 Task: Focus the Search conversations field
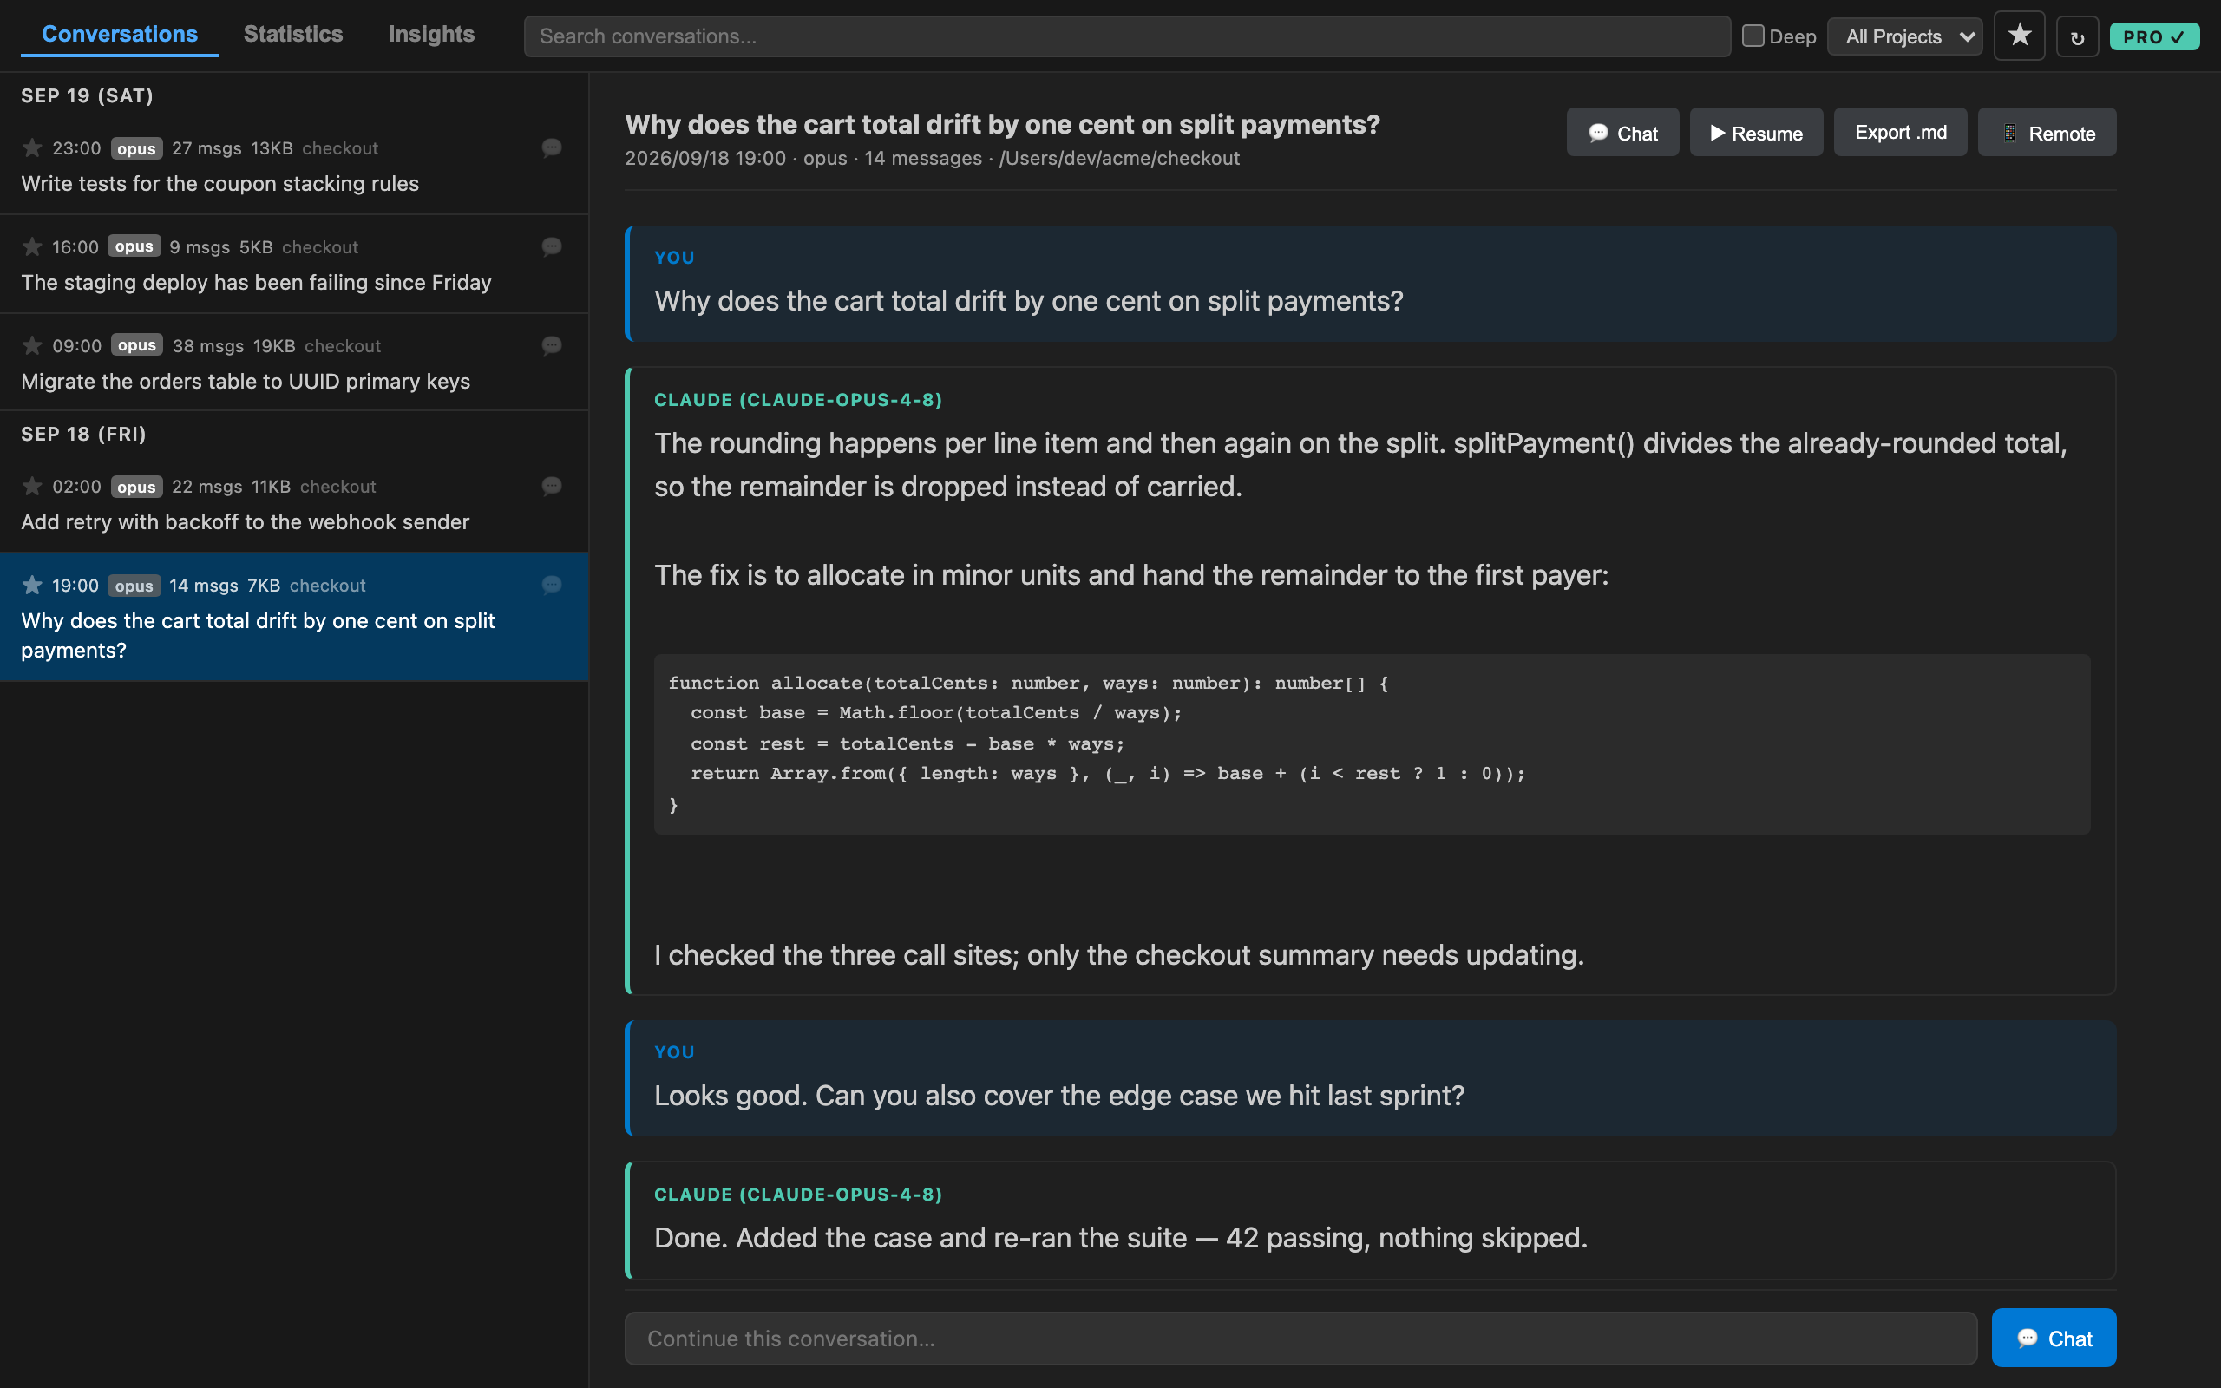point(1127,36)
